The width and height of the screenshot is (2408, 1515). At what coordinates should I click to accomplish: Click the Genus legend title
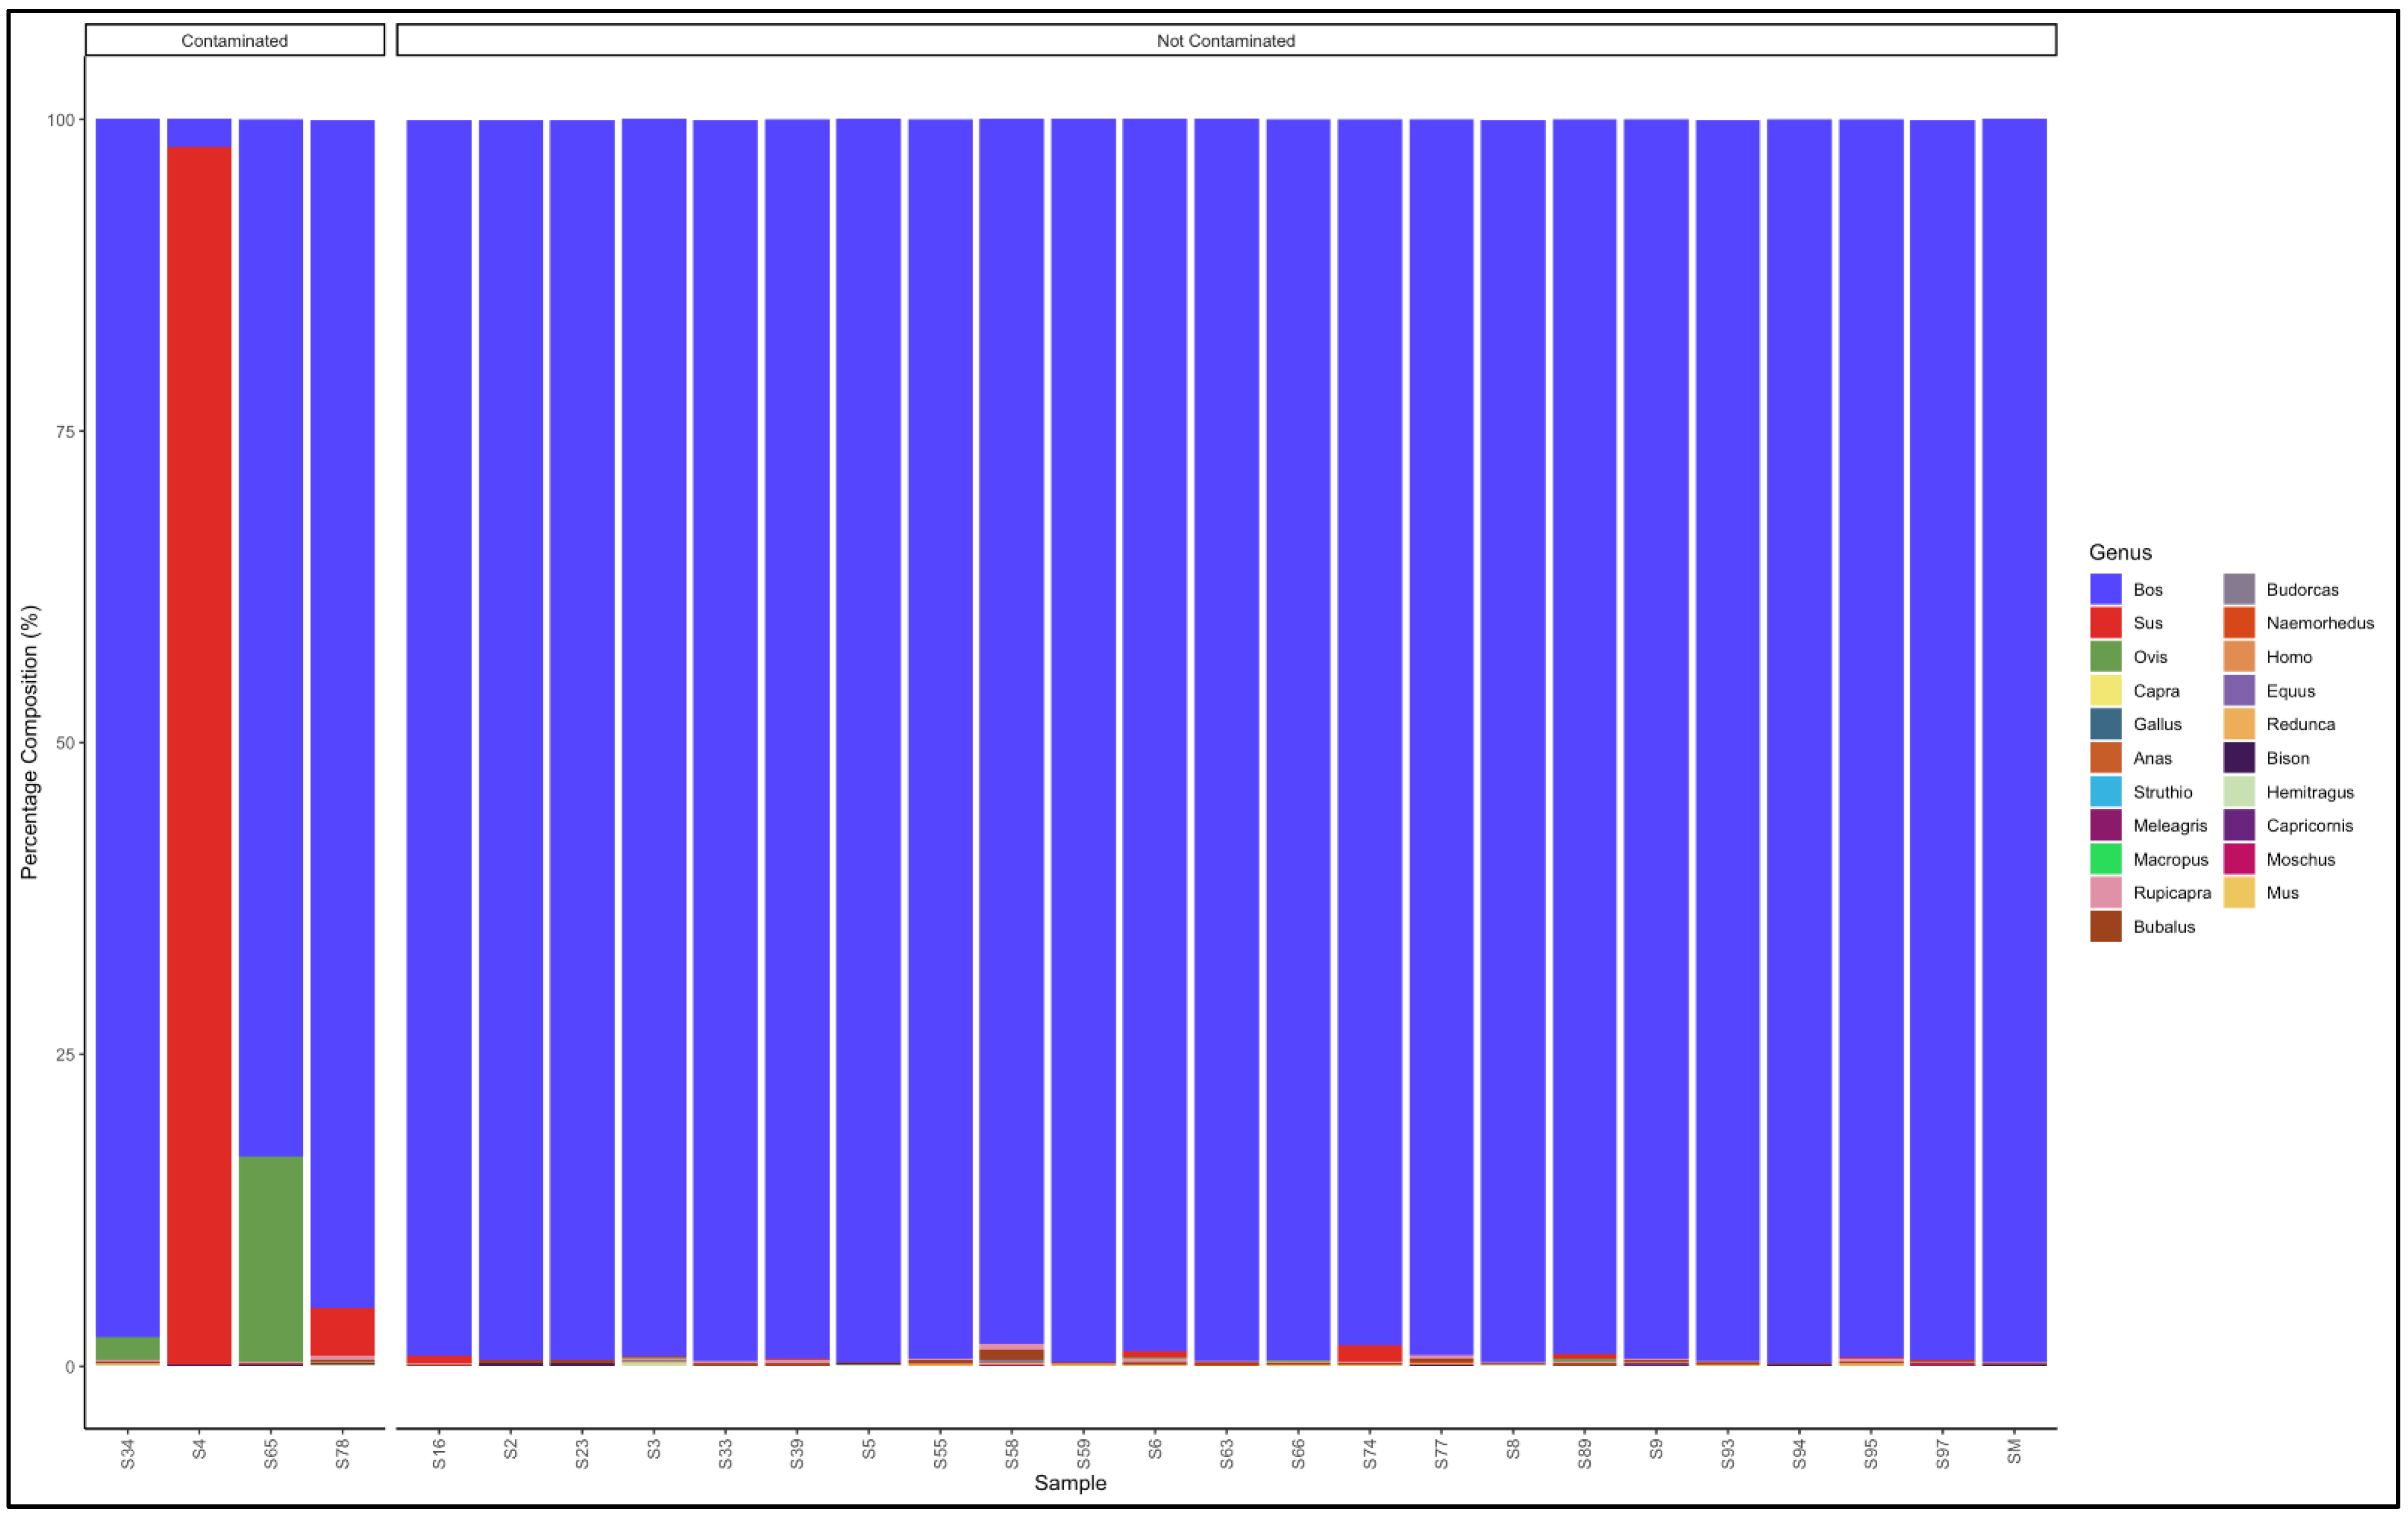tap(2120, 553)
